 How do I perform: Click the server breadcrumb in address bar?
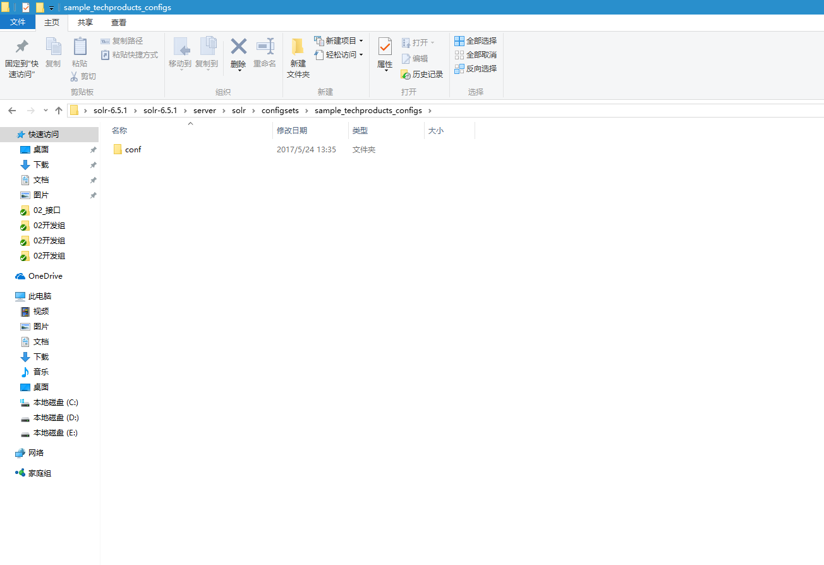(205, 111)
